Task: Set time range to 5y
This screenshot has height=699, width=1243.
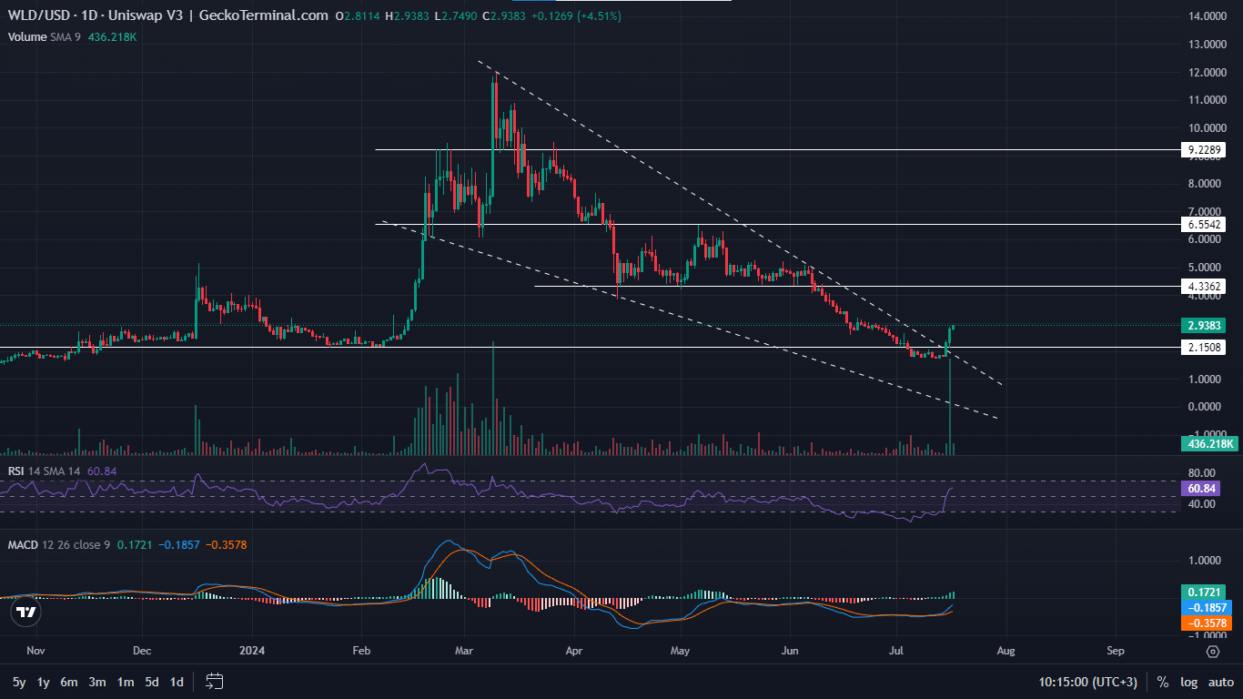Action: coord(19,682)
